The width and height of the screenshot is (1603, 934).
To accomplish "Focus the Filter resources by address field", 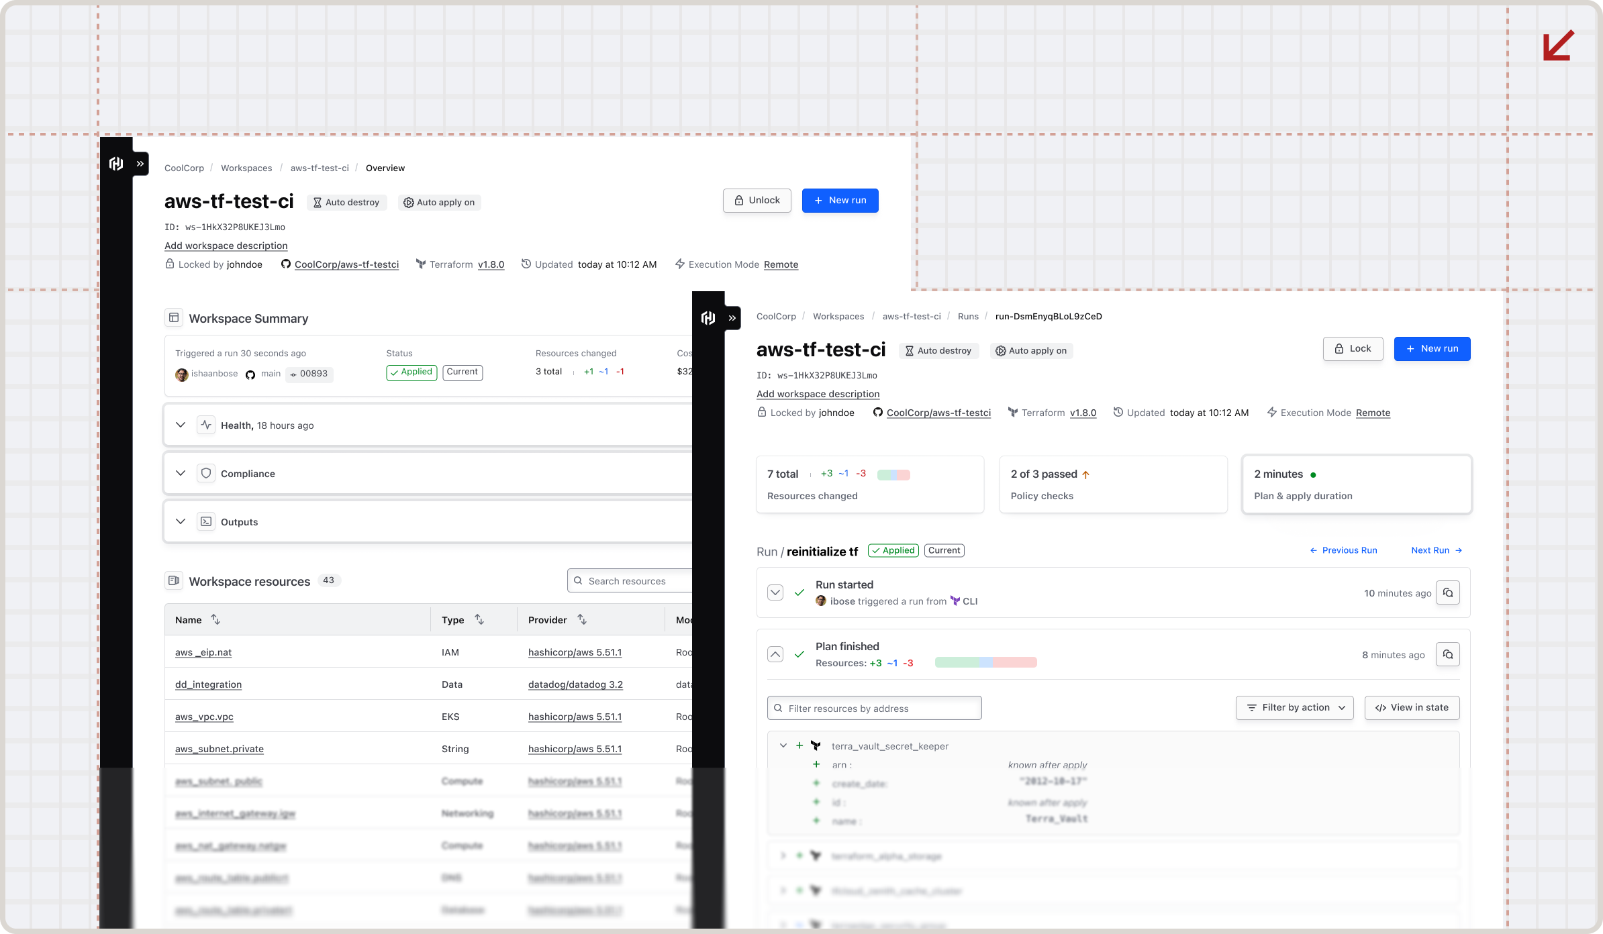I will (874, 709).
